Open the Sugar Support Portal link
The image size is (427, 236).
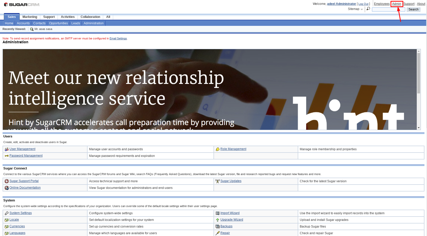(x=24, y=181)
